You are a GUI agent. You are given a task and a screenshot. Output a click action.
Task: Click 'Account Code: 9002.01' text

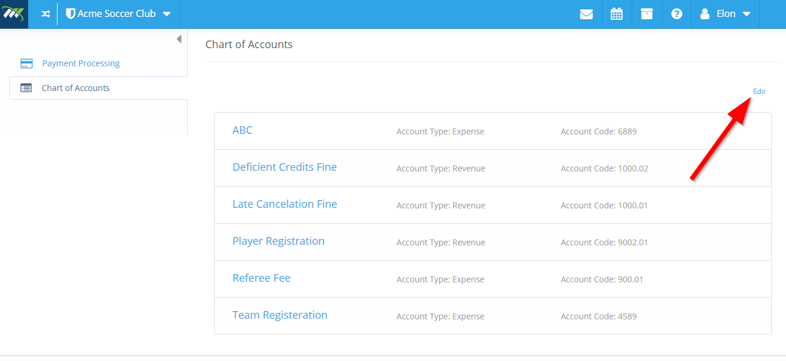click(605, 242)
